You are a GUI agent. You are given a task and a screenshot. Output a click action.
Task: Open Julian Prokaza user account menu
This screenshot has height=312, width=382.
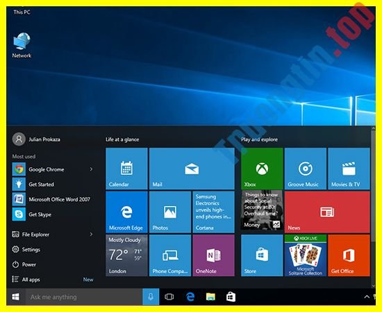pos(37,139)
